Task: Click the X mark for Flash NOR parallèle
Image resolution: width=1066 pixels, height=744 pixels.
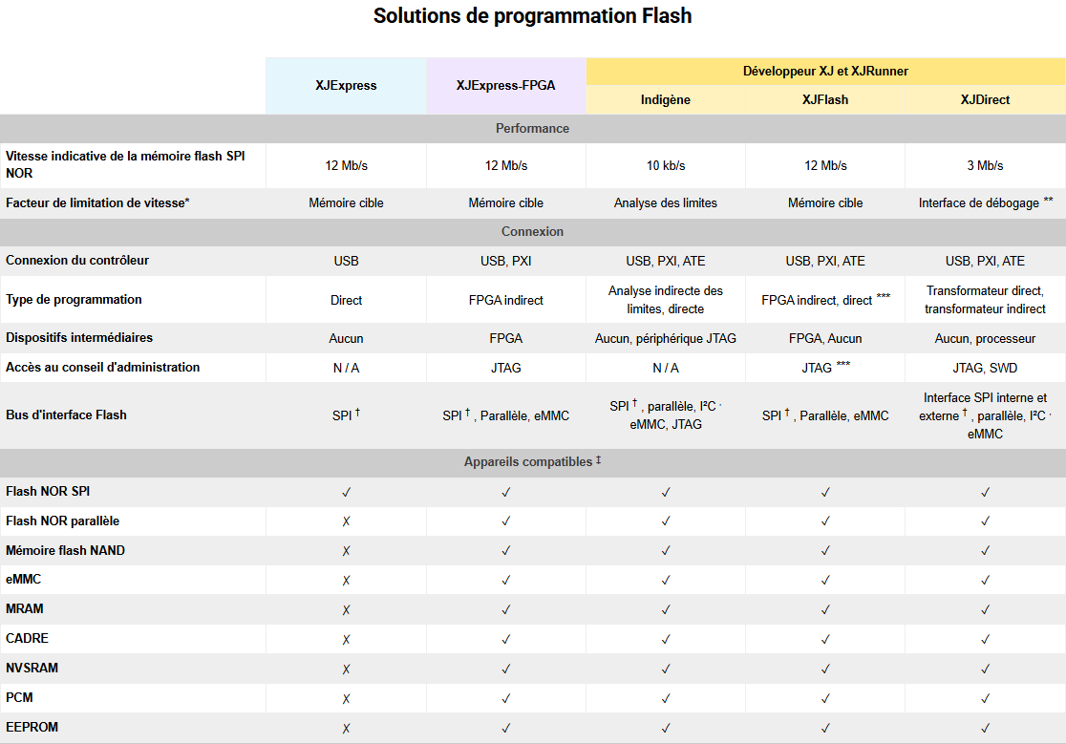Action: pyautogui.click(x=346, y=521)
